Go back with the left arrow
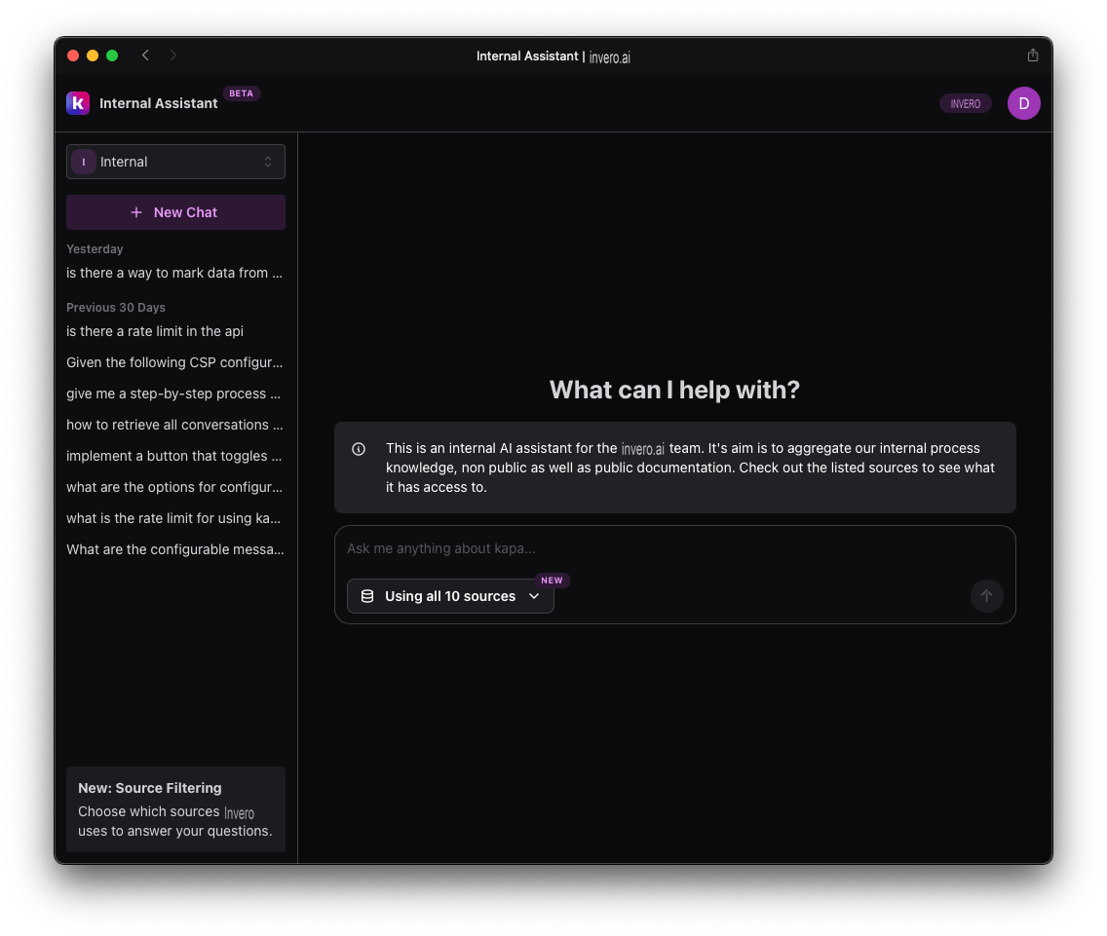This screenshot has height=936, width=1107. tap(145, 56)
